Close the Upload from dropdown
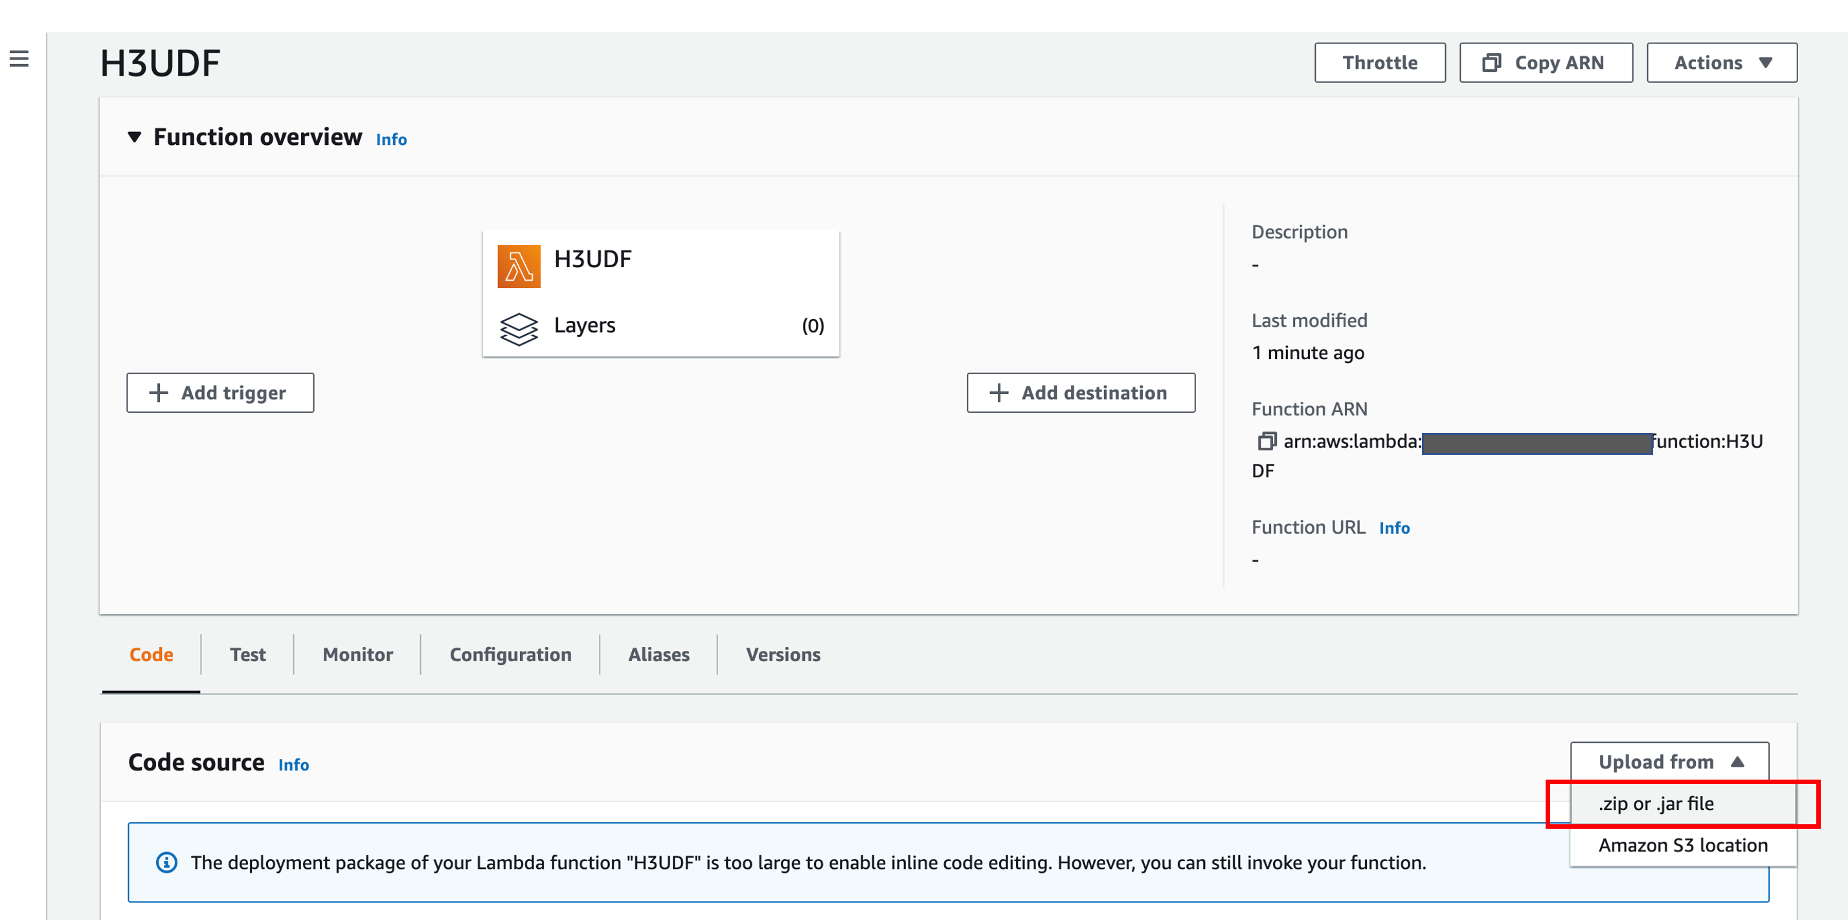This screenshot has height=920, width=1848. (x=1669, y=761)
